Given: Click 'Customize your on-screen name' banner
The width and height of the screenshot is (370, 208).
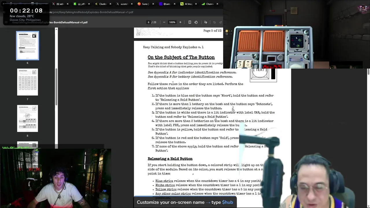Looking at the screenshot, I should 185,202.
